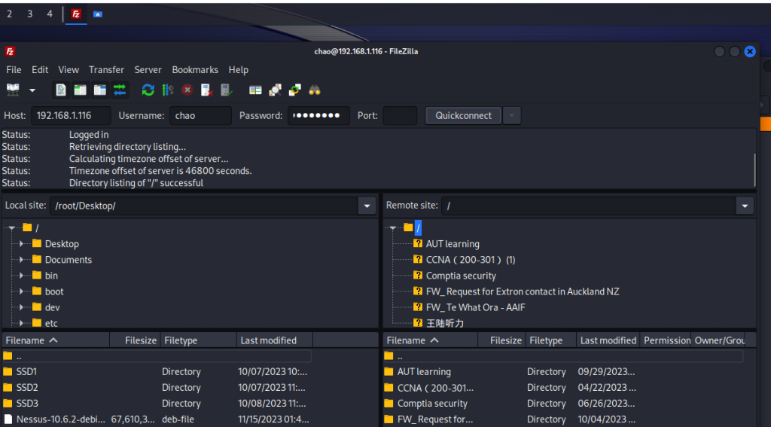The width and height of the screenshot is (771, 427).
Task: Open the Edit menu
Action: coord(40,70)
